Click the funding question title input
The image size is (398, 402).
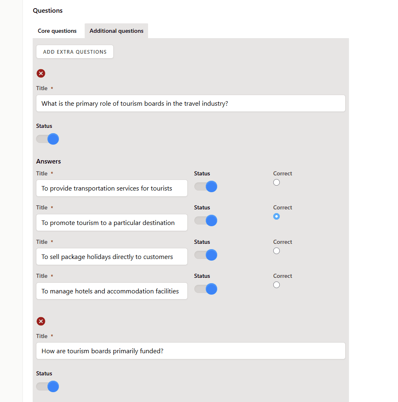[191, 351]
